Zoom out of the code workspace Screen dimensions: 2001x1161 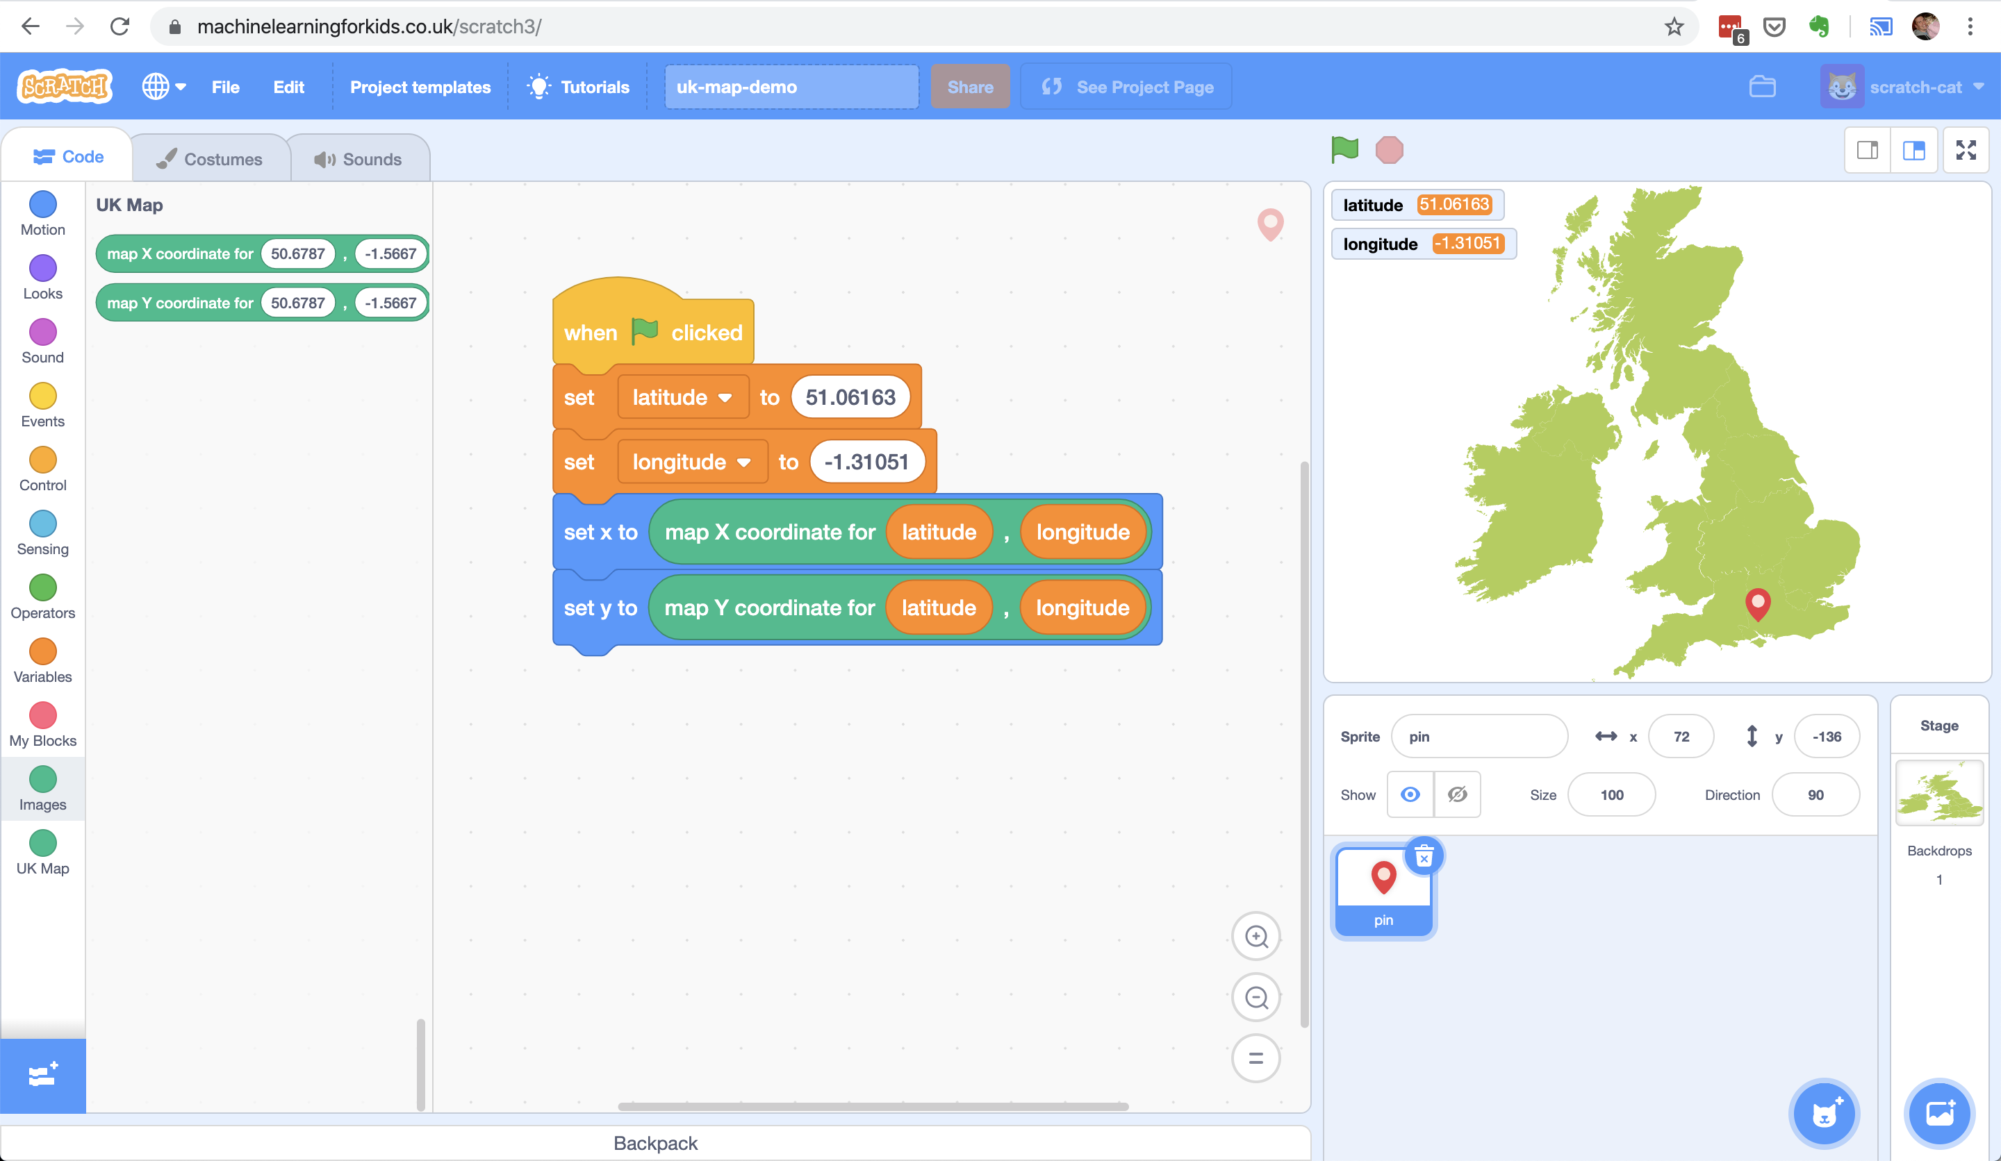(1255, 998)
